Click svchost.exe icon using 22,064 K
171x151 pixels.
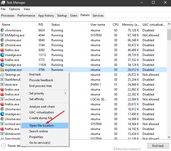pyautogui.click(x=2, y=99)
